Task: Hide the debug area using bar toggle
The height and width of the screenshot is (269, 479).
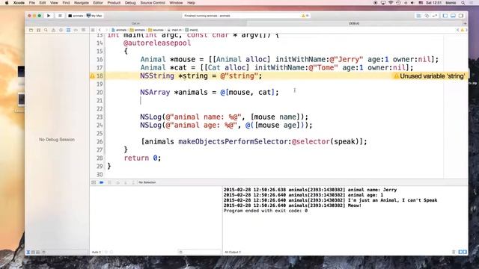Action: pyautogui.click(x=94, y=182)
